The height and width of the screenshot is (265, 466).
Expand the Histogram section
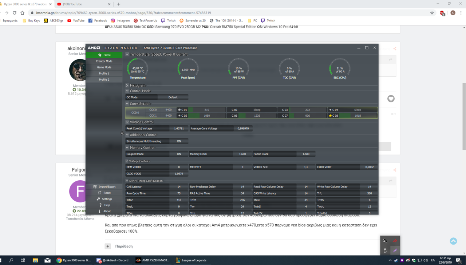tap(127, 85)
